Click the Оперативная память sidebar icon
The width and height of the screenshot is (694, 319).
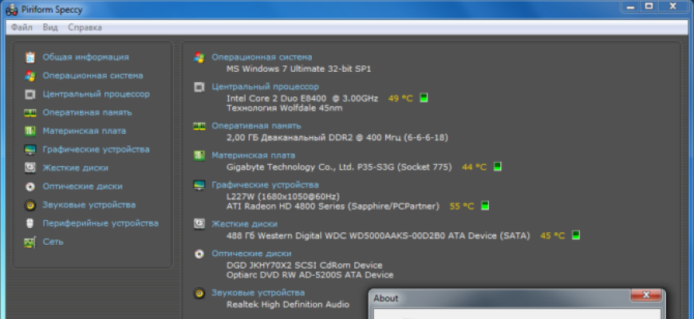pos(30,112)
